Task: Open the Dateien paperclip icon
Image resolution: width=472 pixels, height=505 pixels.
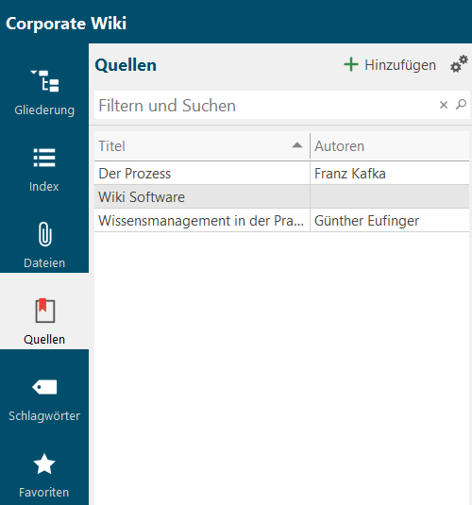Action: click(44, 234)
